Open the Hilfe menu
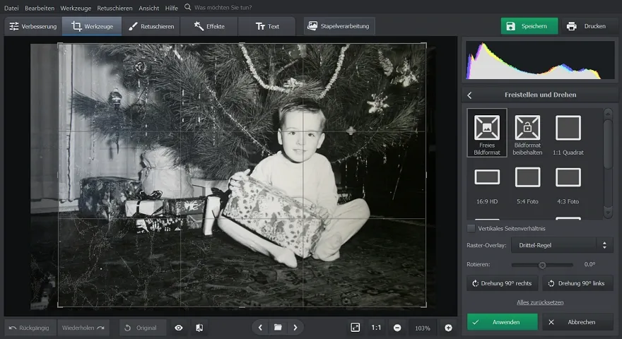This screenshot has height=339, width=622. point(171,8)
